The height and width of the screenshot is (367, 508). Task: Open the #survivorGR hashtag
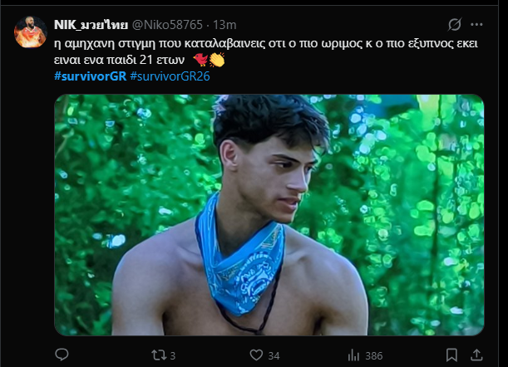91,76
